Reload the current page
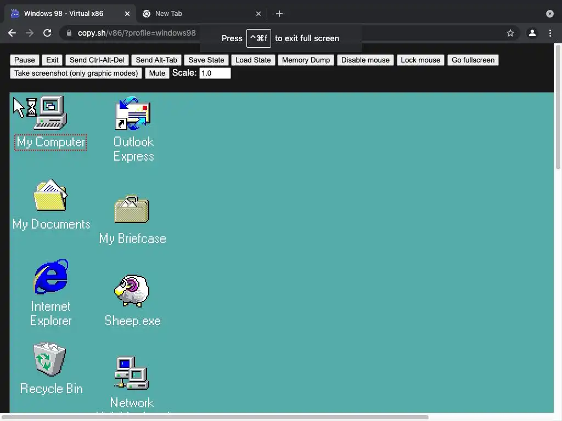Viewport: 562px width, 421px height. (x=47, y=33)
